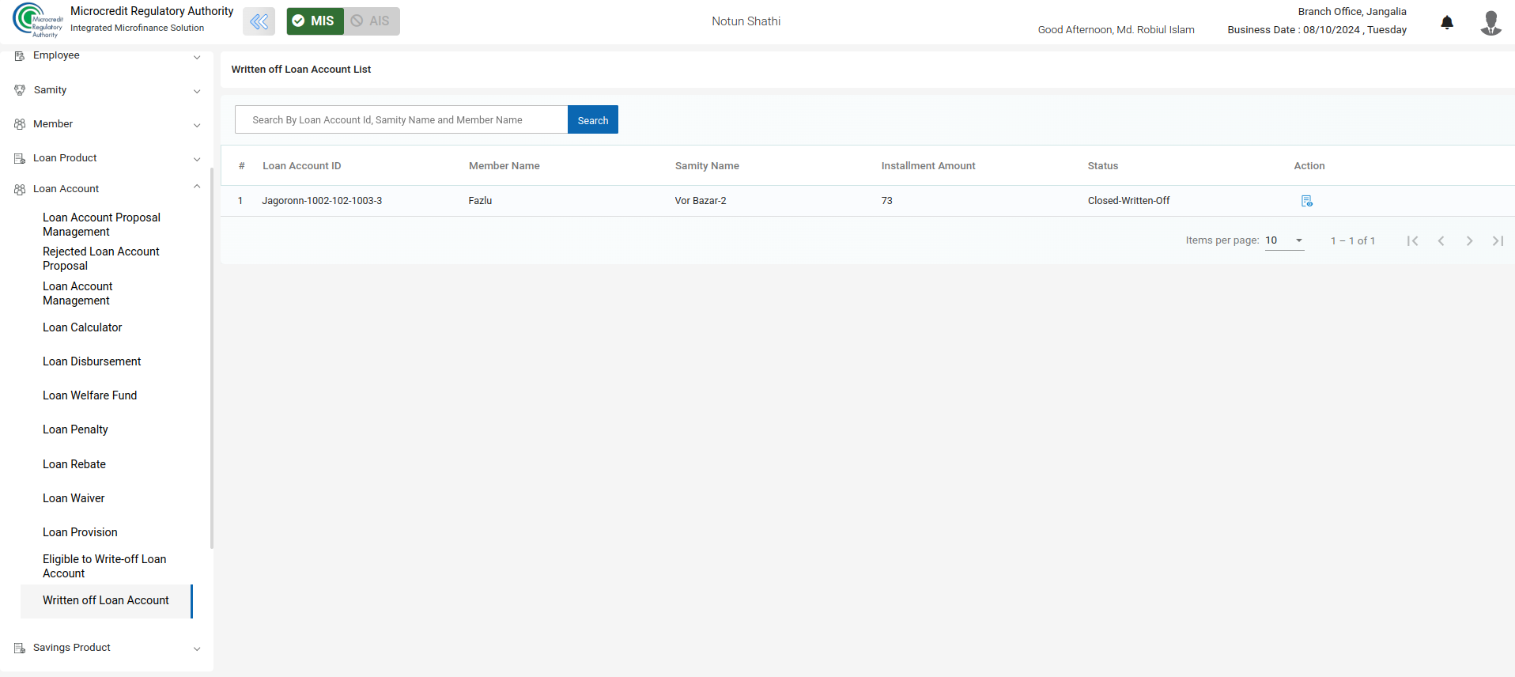The height and width of the screenshot is (677, 1515).
Task: Go to last page of results
Action: pyautogui.click(x=1498, y=240)
